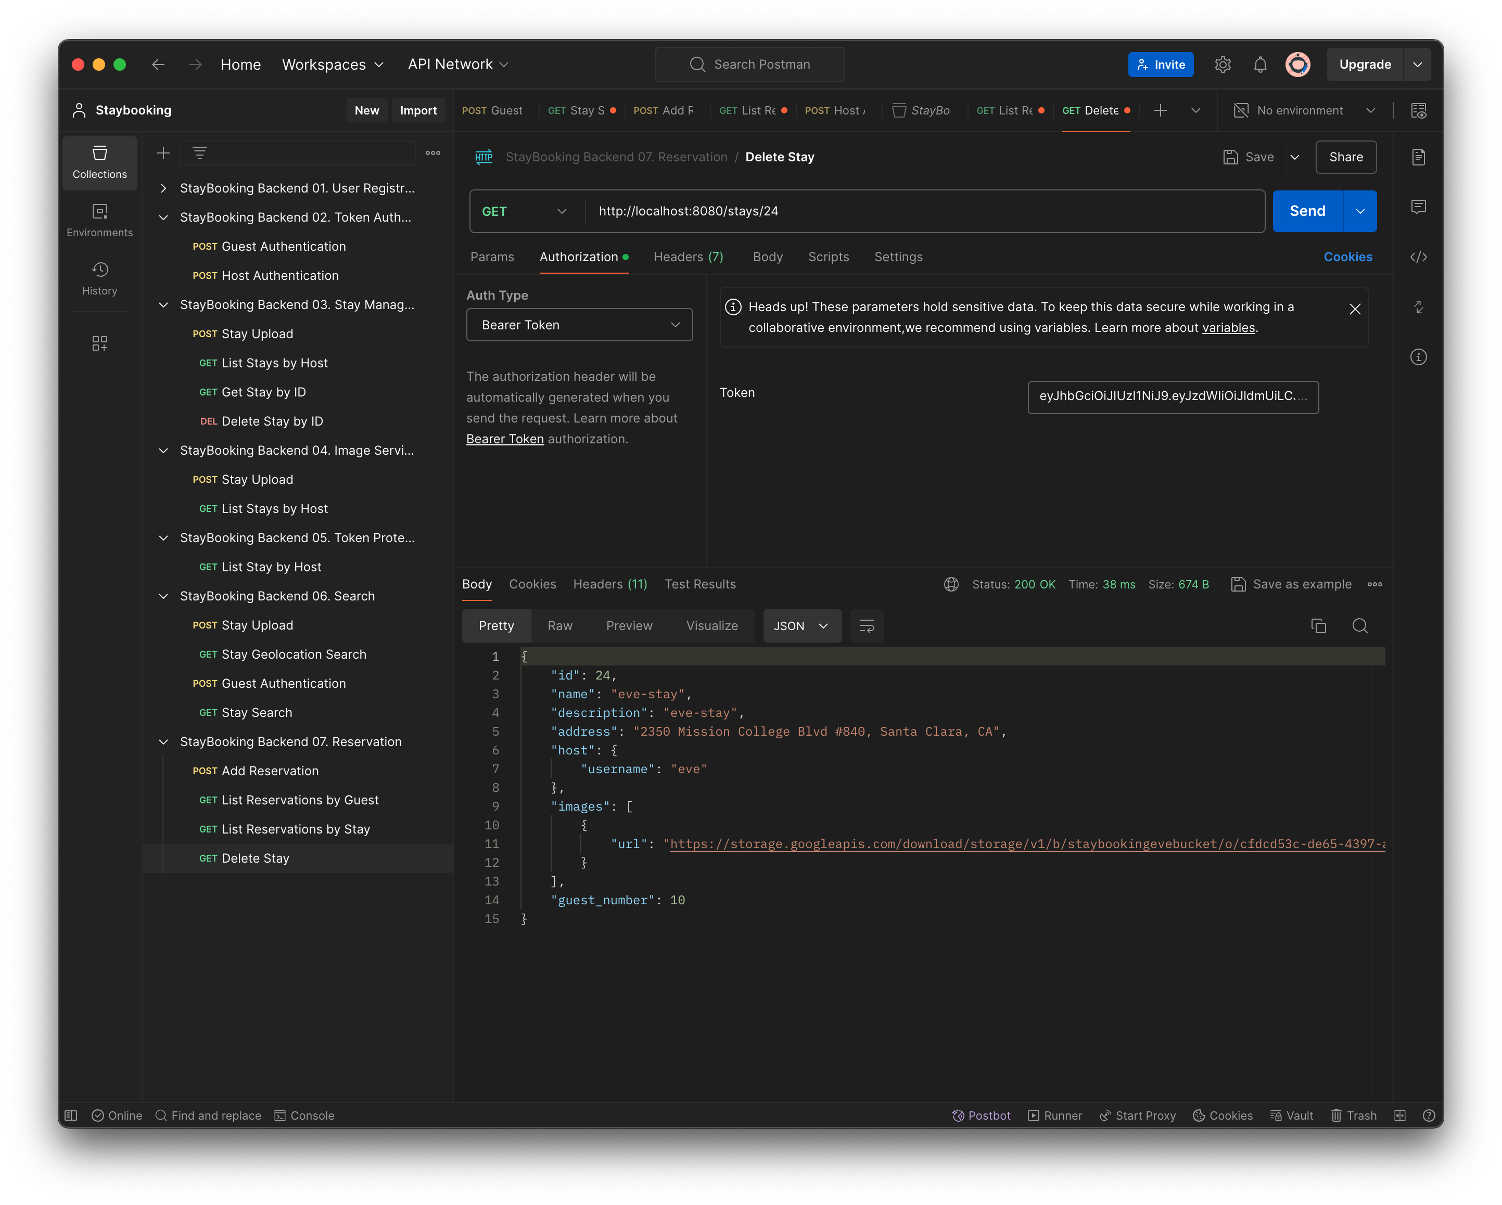Switch to the Headers tab of the request

click(688, 257)
